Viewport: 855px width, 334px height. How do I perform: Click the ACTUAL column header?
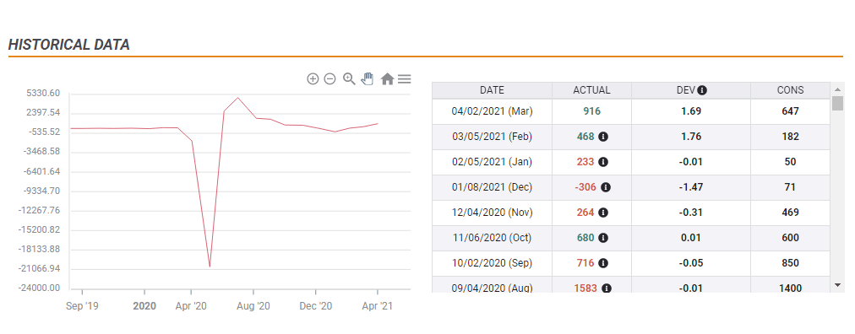point(591,90)
